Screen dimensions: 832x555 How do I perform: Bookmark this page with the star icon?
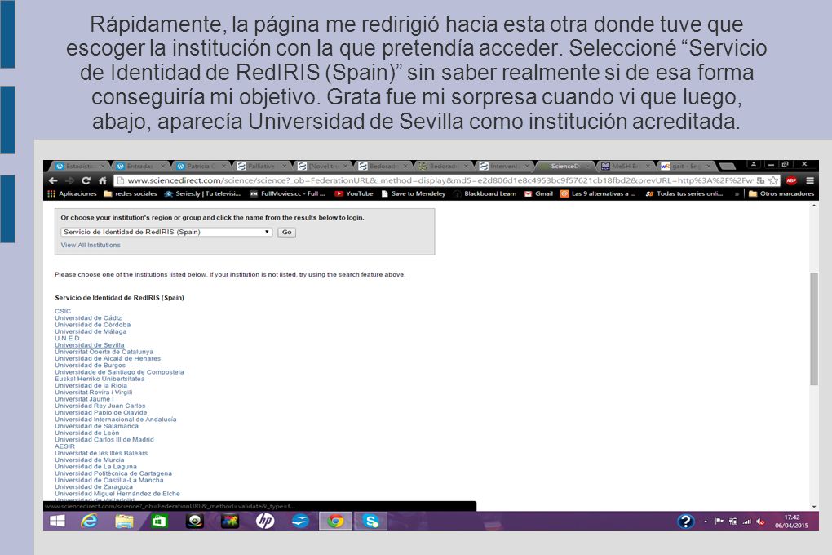pyautogui.click(x=773, y=180)
